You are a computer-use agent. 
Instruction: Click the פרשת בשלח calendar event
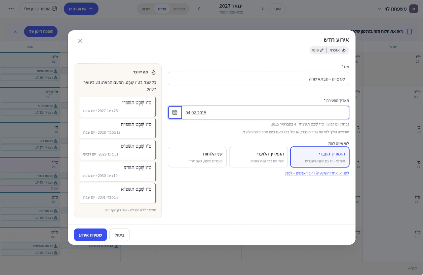[30, 176]
